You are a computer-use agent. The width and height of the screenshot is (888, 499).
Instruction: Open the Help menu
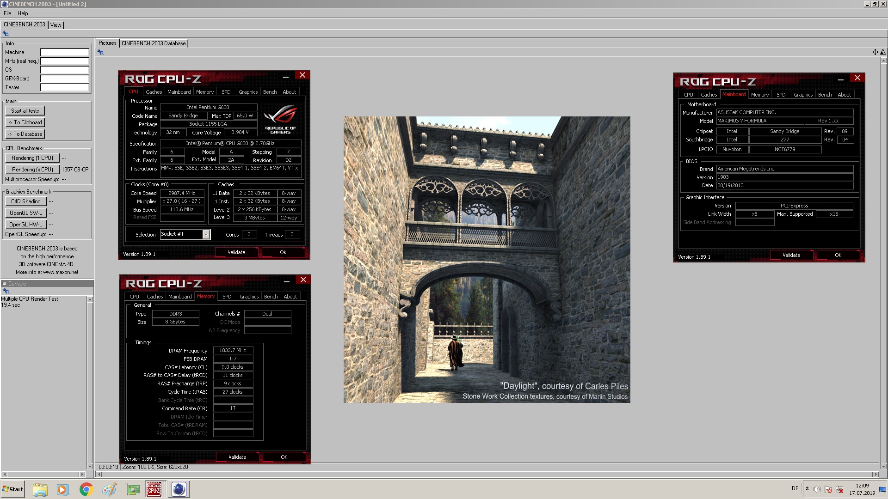point(23,13)
